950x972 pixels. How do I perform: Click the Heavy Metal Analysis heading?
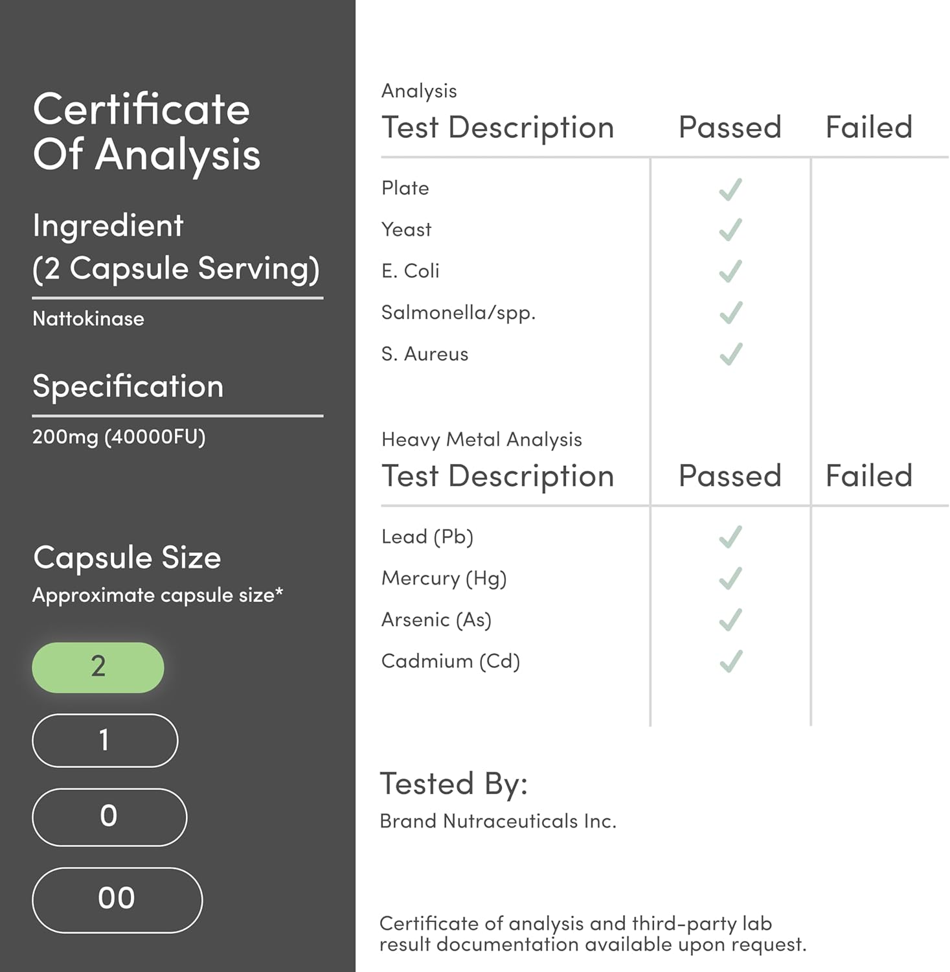point(482,440)
